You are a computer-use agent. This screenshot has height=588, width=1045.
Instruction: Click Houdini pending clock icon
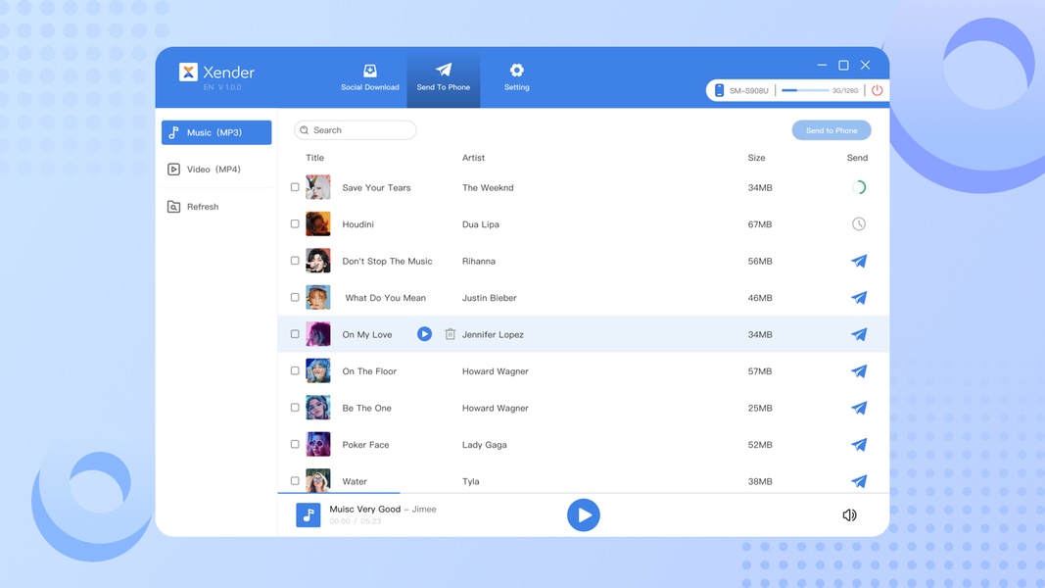point(859,224)
